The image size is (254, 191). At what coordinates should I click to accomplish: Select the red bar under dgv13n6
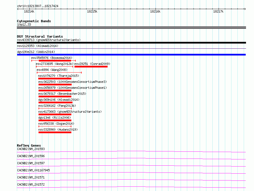[55, 120]
